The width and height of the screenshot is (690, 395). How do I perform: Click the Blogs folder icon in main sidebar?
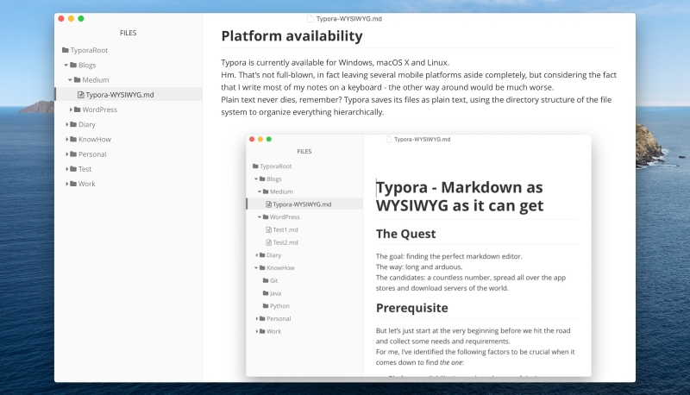point(73,65)
